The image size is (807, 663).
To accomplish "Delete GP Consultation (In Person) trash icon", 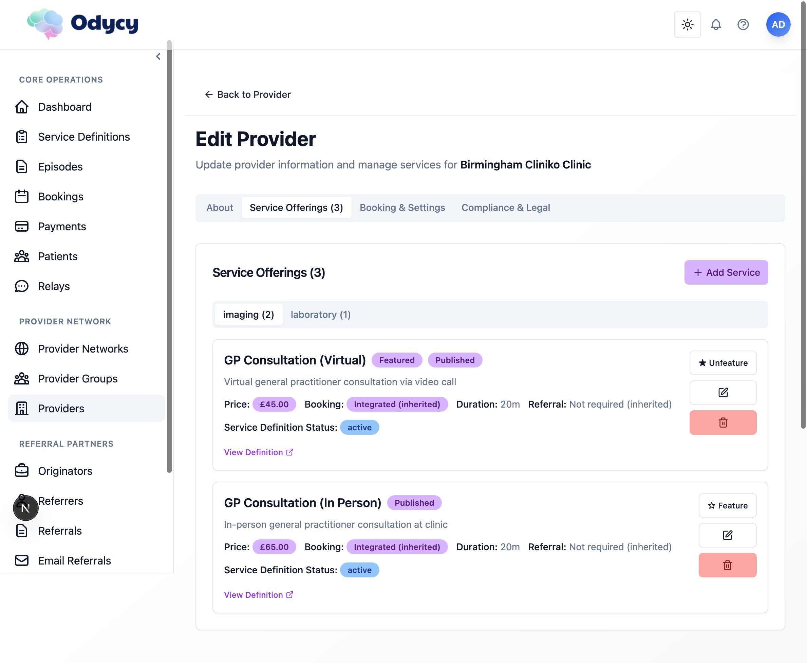I will click(727, 565).
